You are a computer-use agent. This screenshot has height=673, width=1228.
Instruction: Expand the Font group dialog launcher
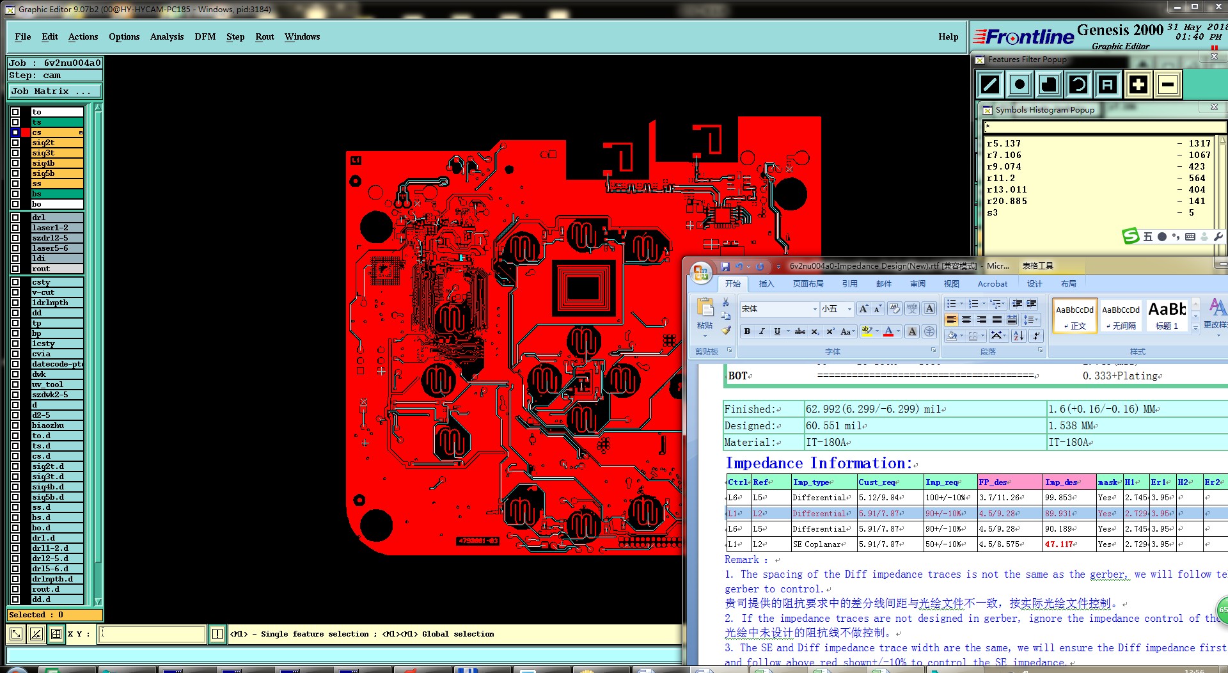coord(933,351)
